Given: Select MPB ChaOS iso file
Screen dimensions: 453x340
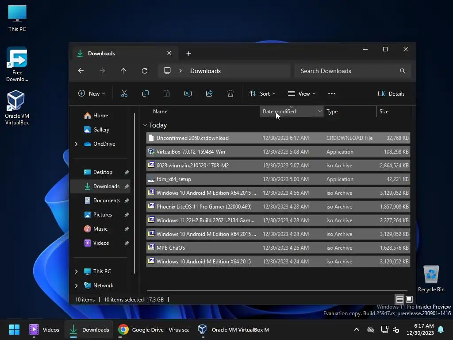Looking at the screenshot, I should coord(278,248).
